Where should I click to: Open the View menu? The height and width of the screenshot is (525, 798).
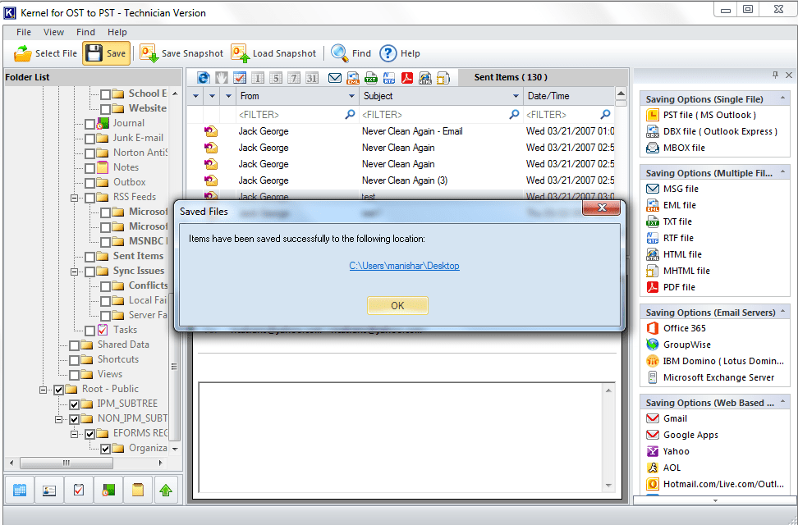pos(53,32)
